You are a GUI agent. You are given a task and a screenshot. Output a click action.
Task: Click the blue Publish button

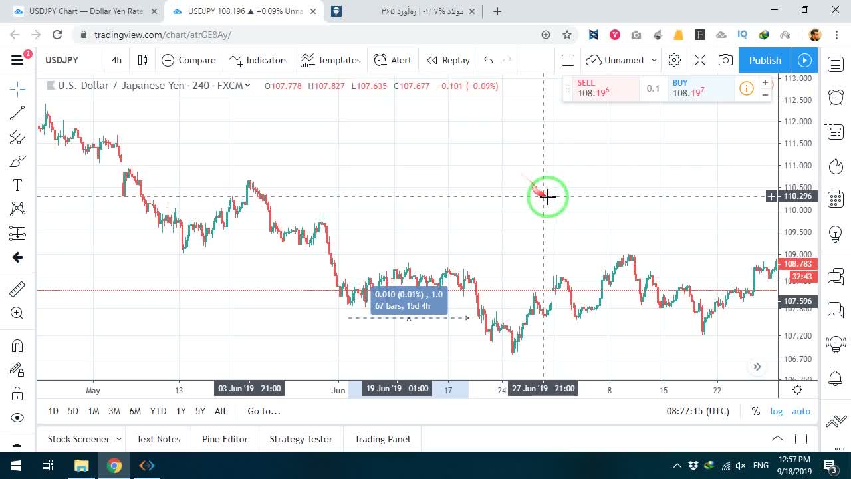click(765, 60)
